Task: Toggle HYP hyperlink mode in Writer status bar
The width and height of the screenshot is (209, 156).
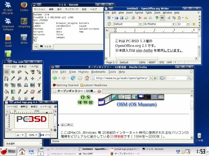Action: [170, 62]
